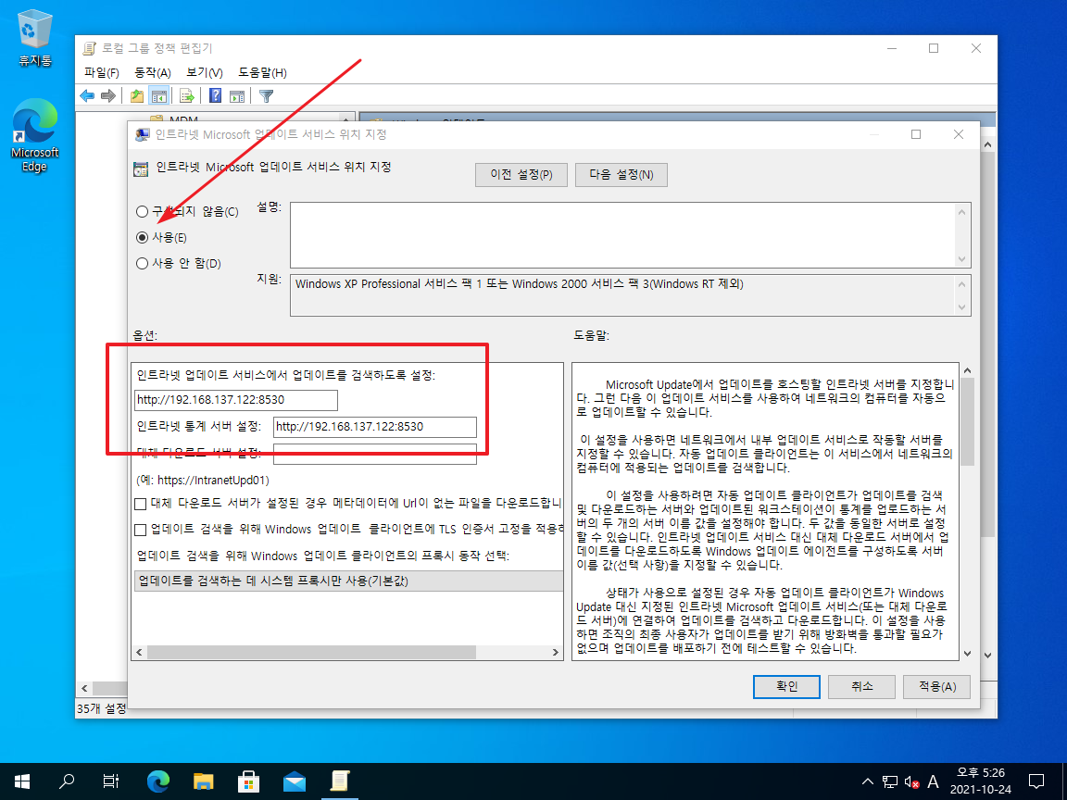Open taskbar search magnifier
The width and height of the screenshot is (1067, 800).
coord(67,781)
